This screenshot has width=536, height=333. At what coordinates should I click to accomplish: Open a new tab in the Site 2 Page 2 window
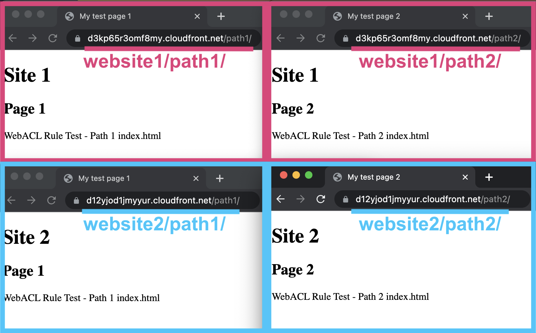click(x=489, y=177)
